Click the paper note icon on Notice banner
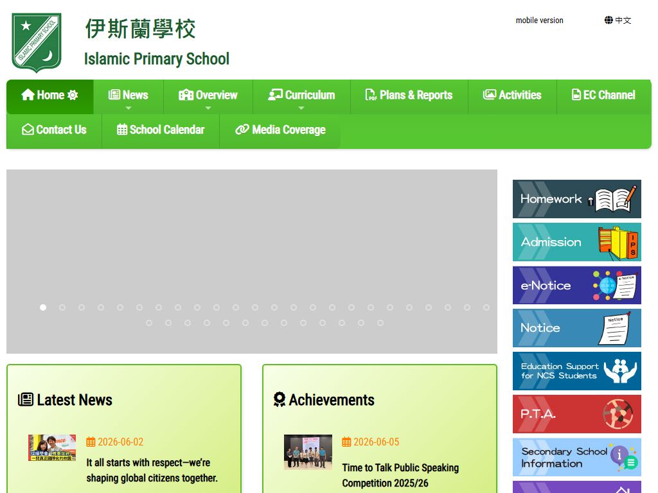Image resolution: width=658 pixels, height=493 pixels. coord(615,329)
